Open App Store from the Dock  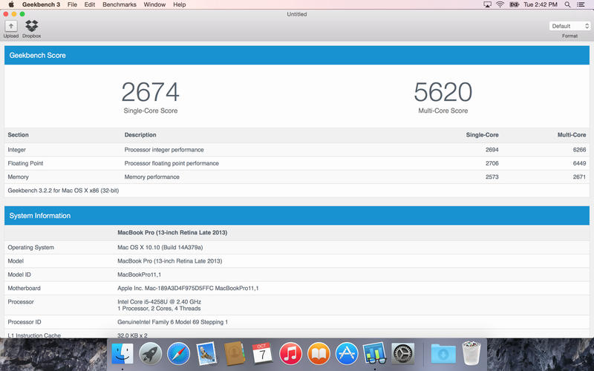click(347, 353)
